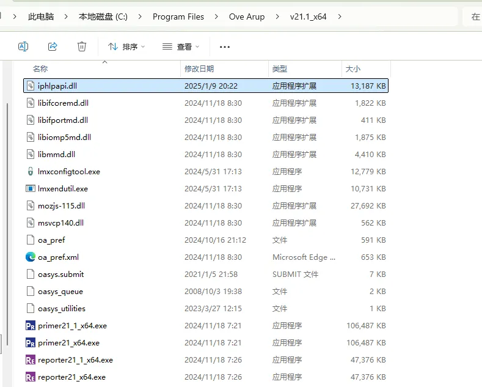Click size value 13,187 KB

[x=368, y=86]
